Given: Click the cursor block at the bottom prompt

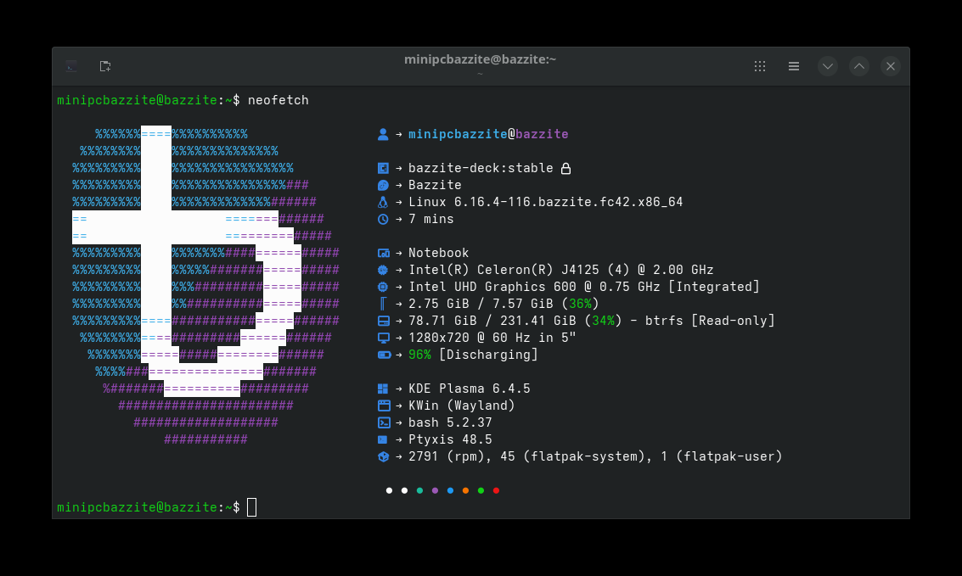Looking at the screenshot, I should tap(251, 507).
